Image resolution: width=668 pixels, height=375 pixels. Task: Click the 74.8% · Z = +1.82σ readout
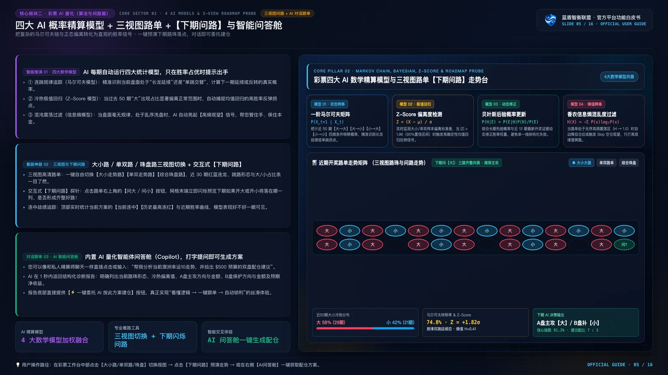453,322
